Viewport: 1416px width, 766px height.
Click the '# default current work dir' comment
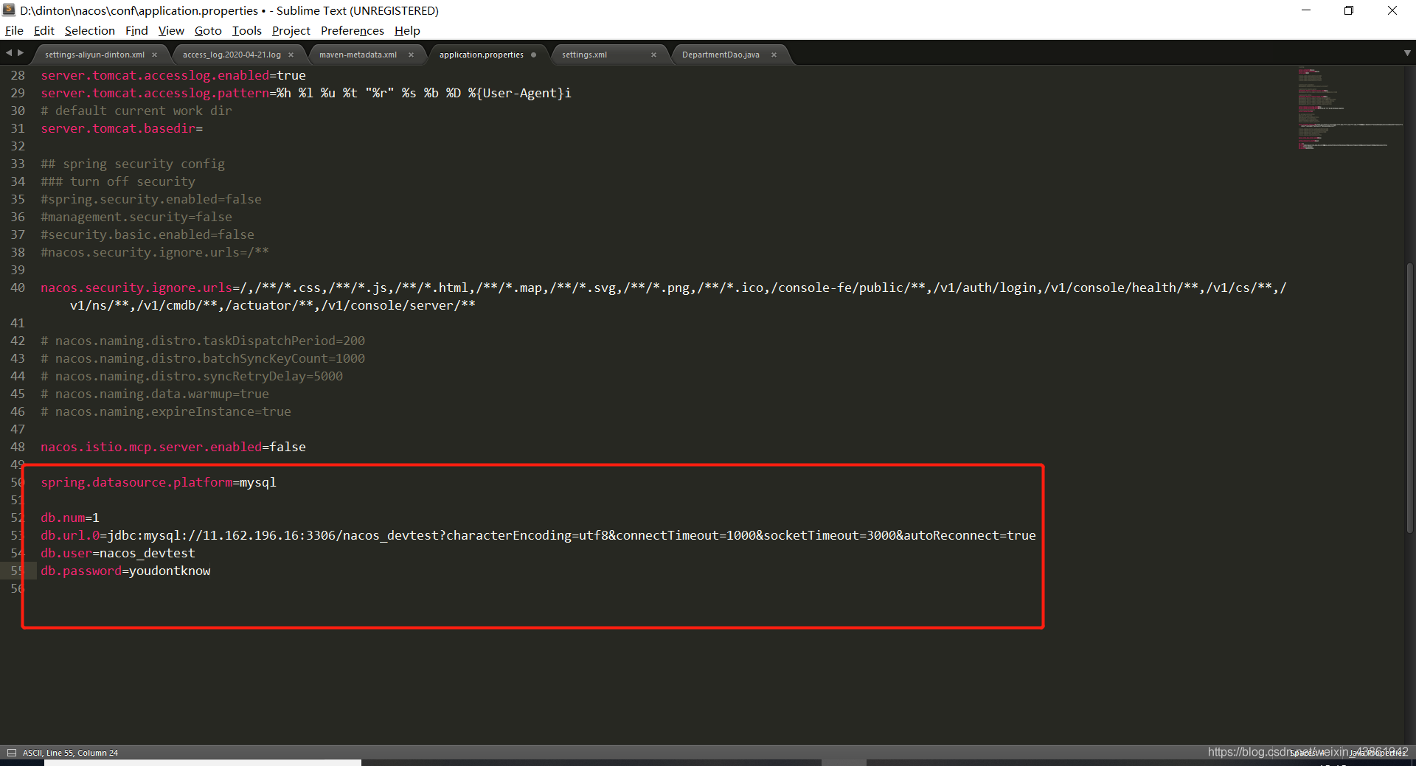click(x=136, y=111)
